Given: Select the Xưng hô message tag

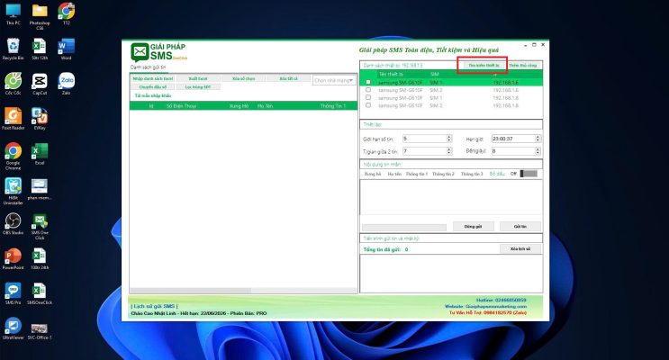Looking at the screenshot, I should [371, 174].
